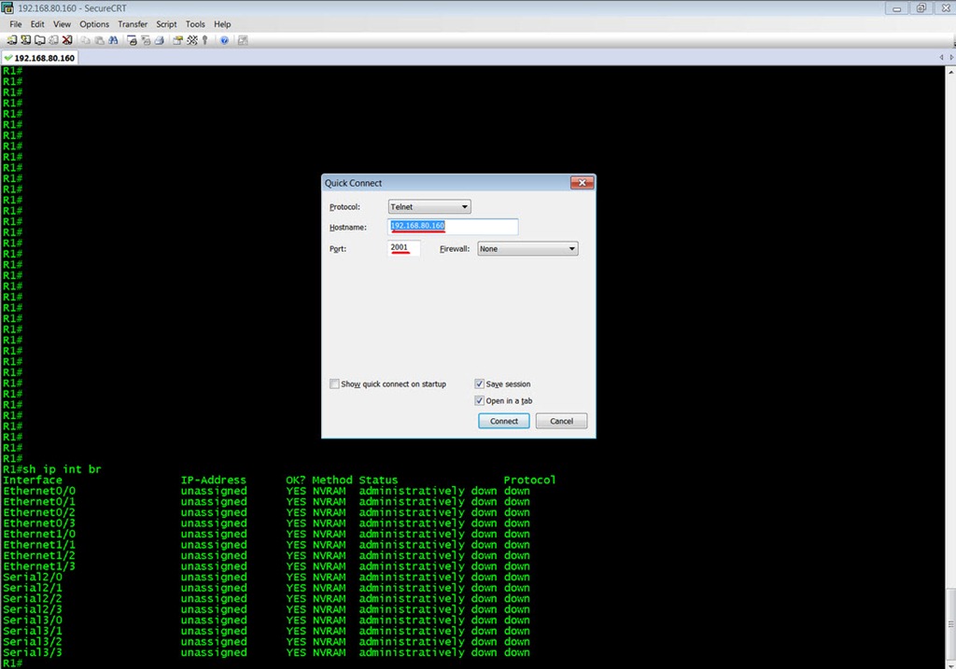Select the 192.168.80.160 session tab

click(x=40, y=58)
